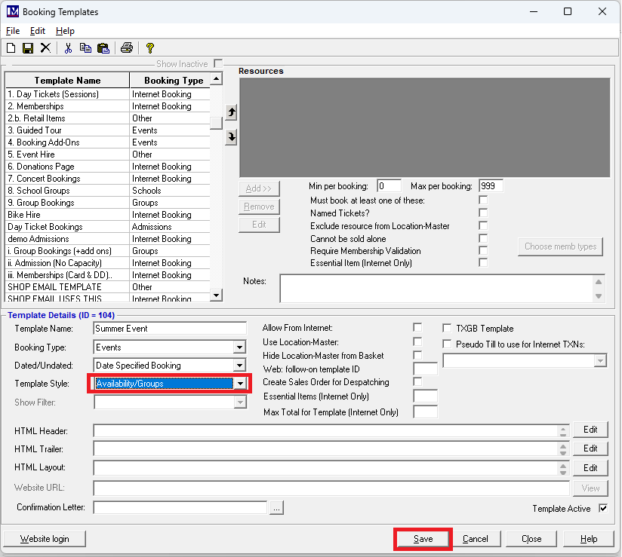The image size is (622, 557).
Task: Expand the Dated/Undated dropdown
Action: [x=239, y=366]
